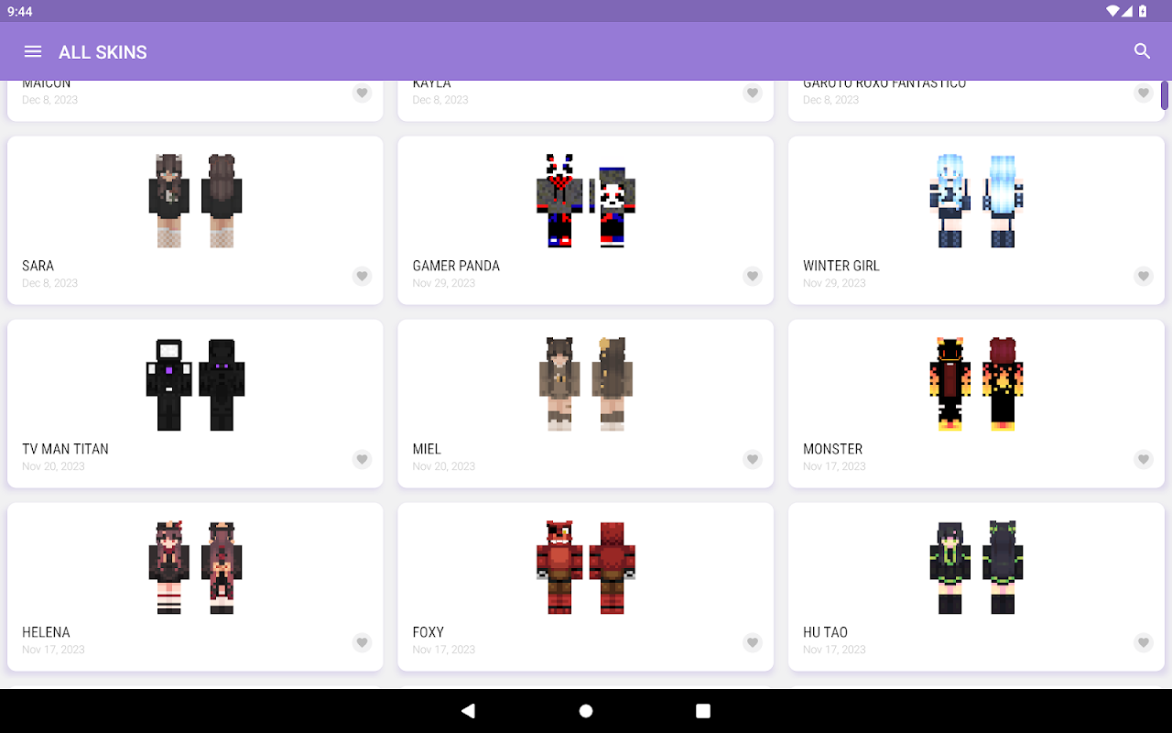
Task: Favorite the HU TAO skin heart
Action: (x=1144, y=642)
